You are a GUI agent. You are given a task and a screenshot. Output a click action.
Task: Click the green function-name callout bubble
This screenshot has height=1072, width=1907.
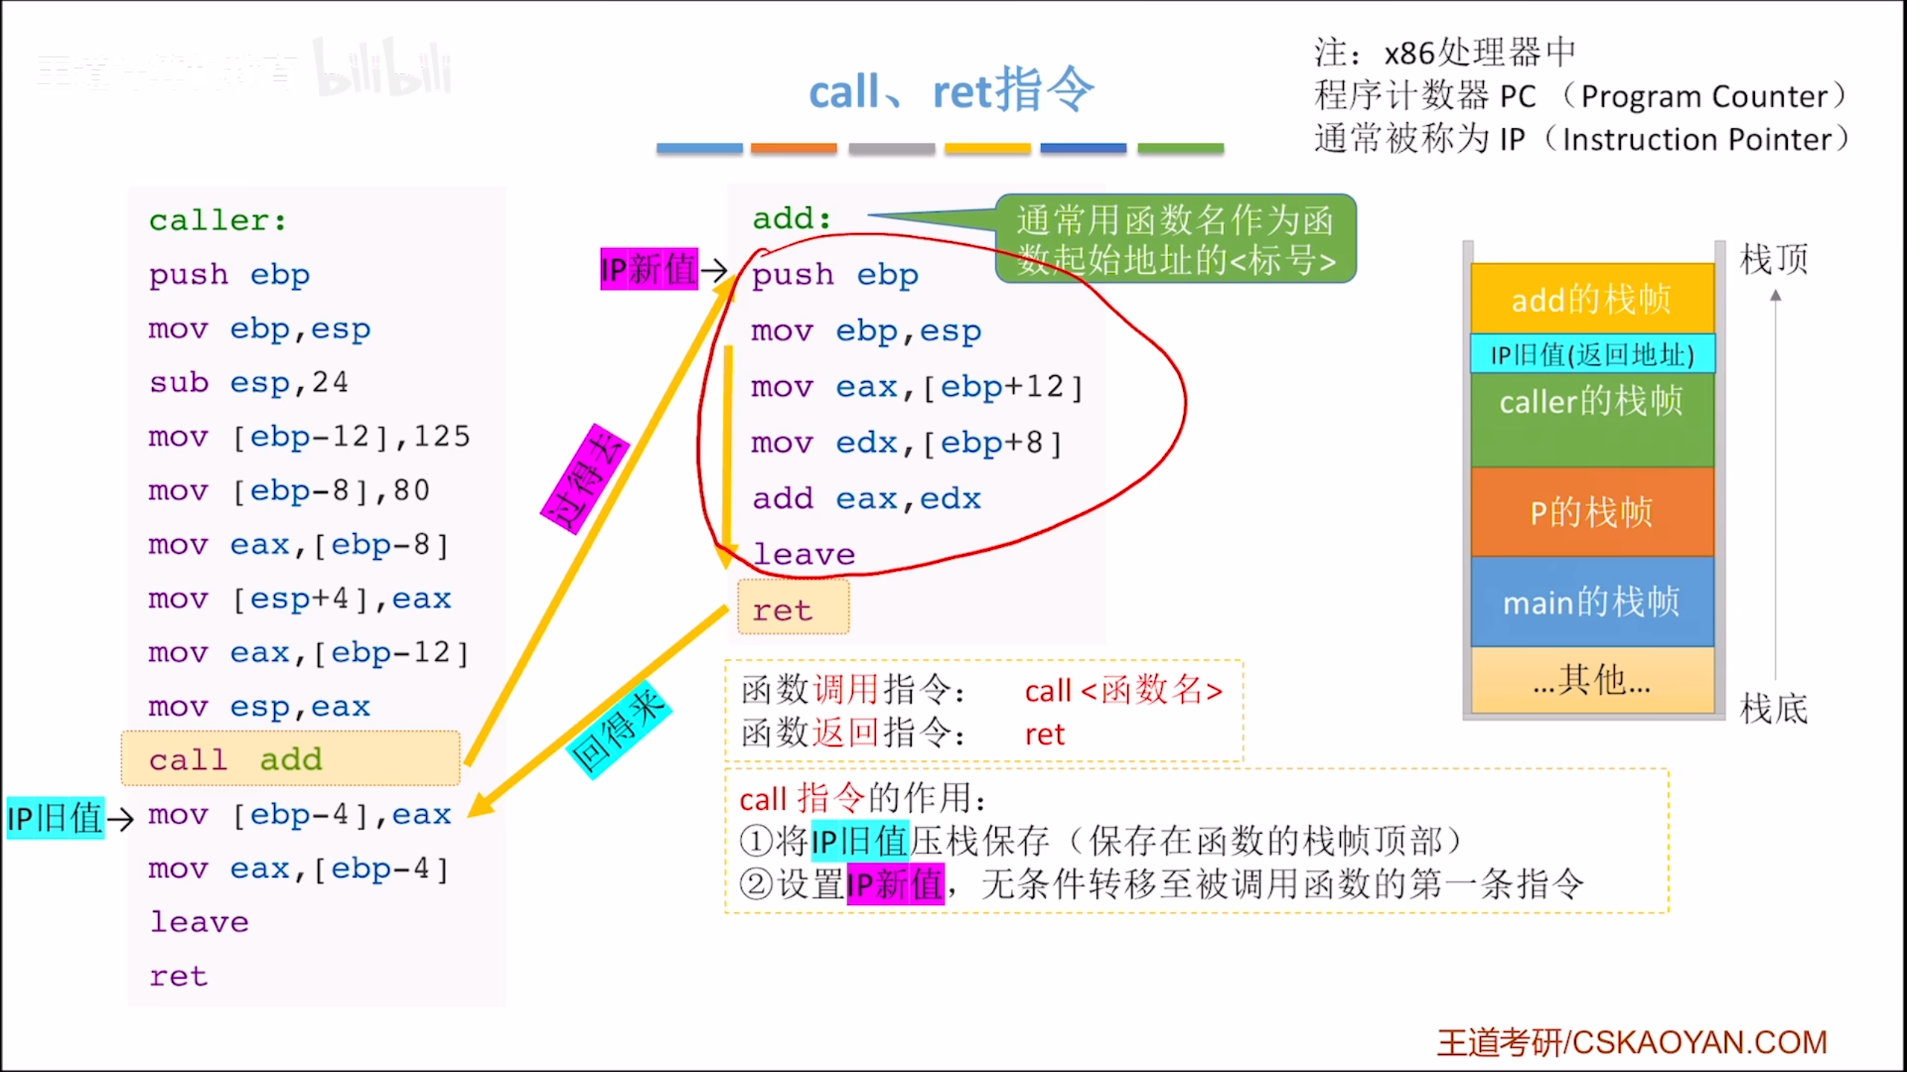pos(1175,239)
